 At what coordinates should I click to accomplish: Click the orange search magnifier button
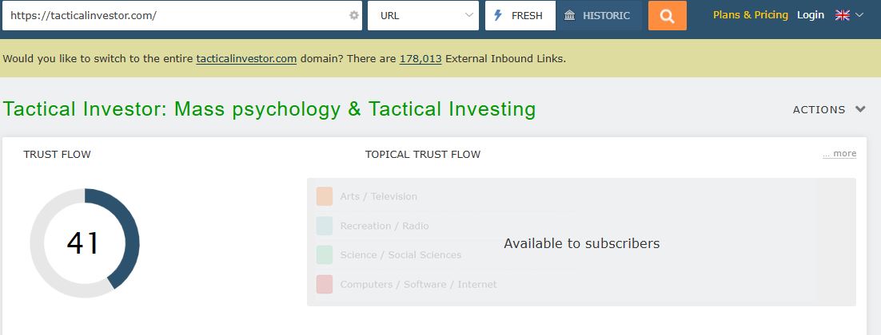[x=667, y=16]
